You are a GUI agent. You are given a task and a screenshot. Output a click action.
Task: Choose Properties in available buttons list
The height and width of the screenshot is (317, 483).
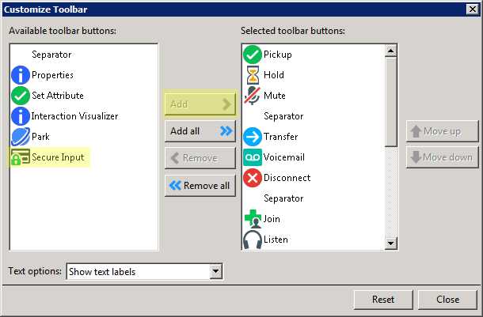52,75
